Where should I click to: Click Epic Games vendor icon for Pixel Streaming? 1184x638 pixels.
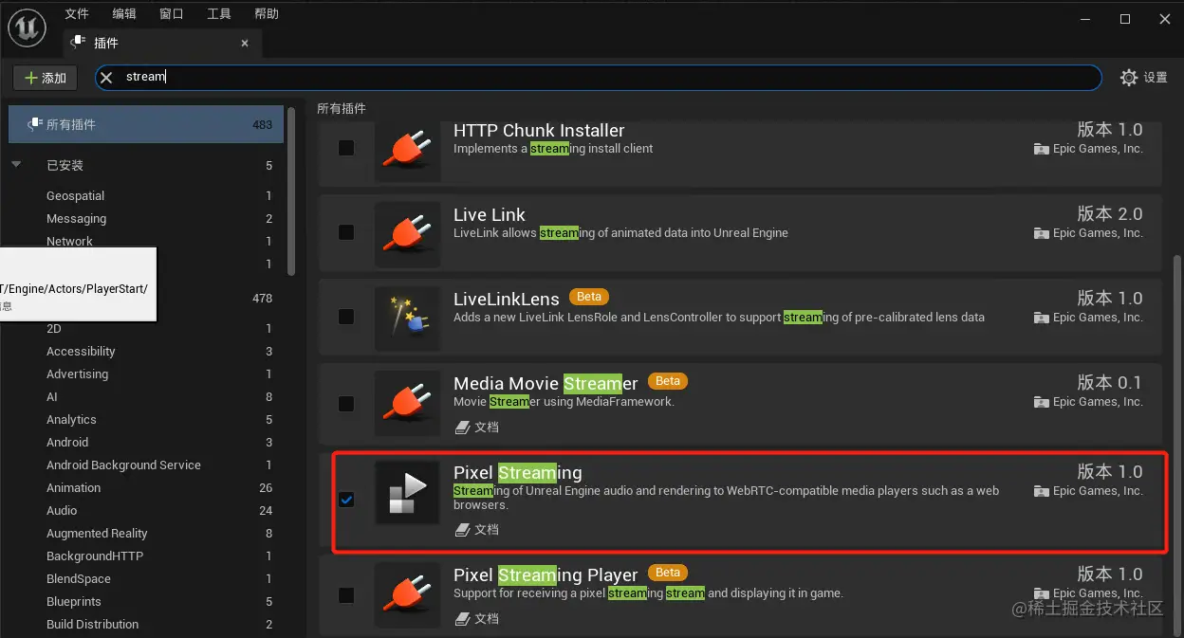1041,491
